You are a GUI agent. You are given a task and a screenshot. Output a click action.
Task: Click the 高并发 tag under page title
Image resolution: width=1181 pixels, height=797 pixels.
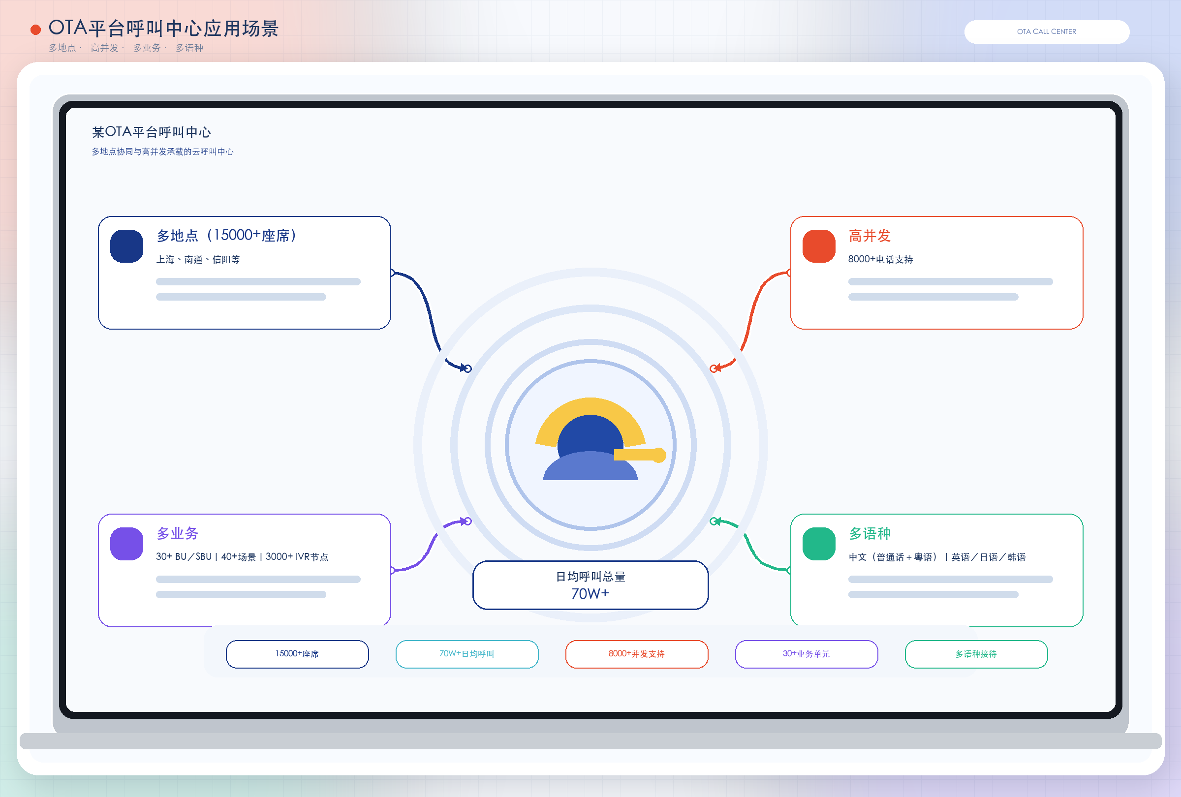click(x=104, y=48)
